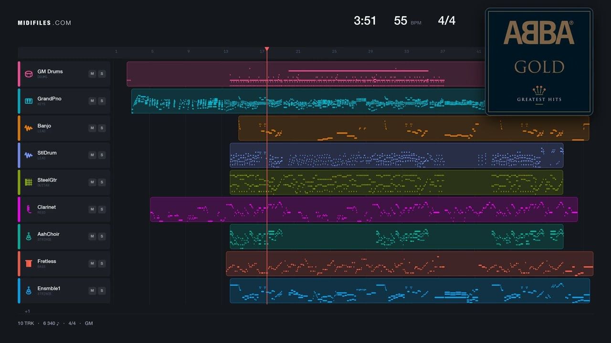
Task: Select the blue Ensmble1 clip
Action: tap(410, 291)
